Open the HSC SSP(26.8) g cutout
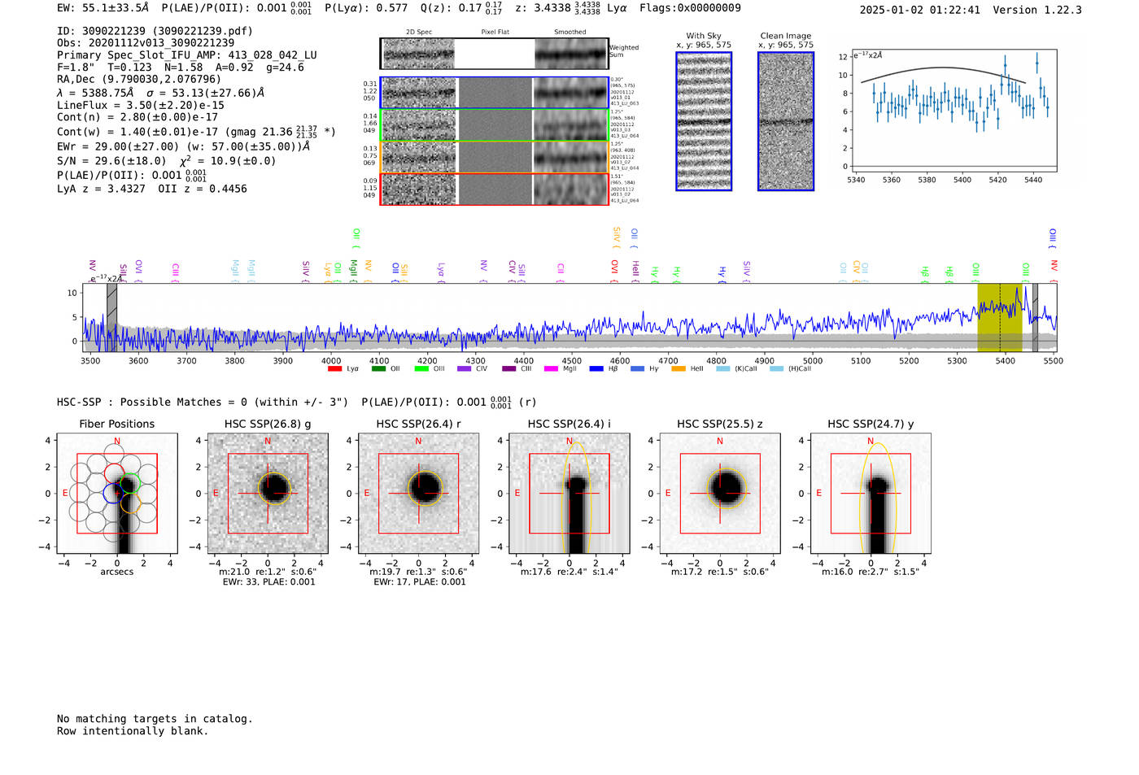The image size is (1139, 775). [268, 494]
